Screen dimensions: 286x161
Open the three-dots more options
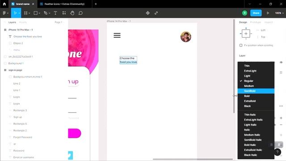[281, 106]
